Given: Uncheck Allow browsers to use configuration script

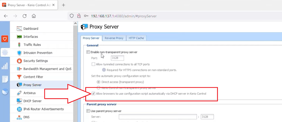Looking at the screenshot, I should point(93,94).
